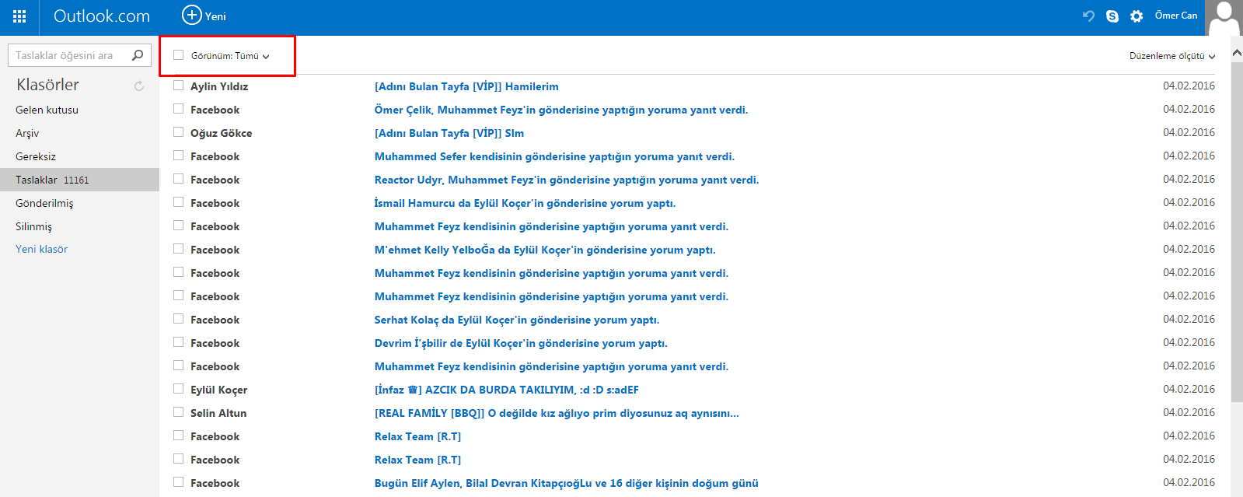Tick the select-all checkbox beside Görünüm

179,55
